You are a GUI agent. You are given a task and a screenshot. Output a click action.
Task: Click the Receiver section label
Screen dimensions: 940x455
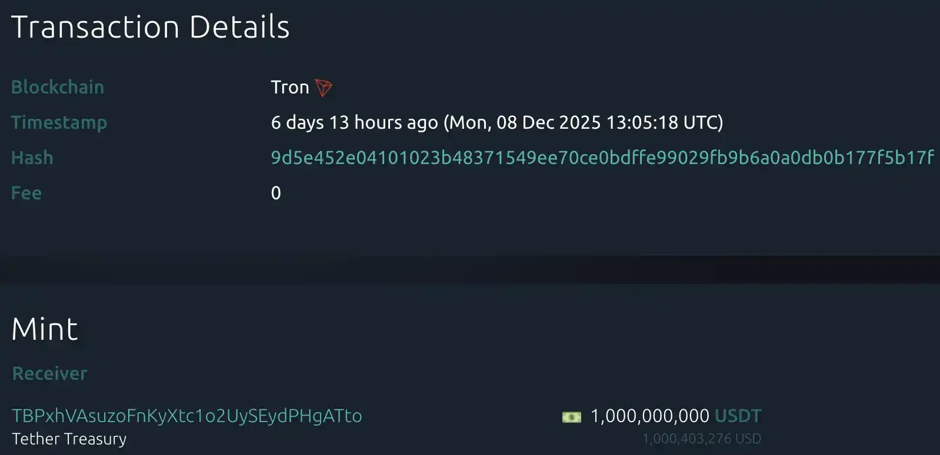49,373
